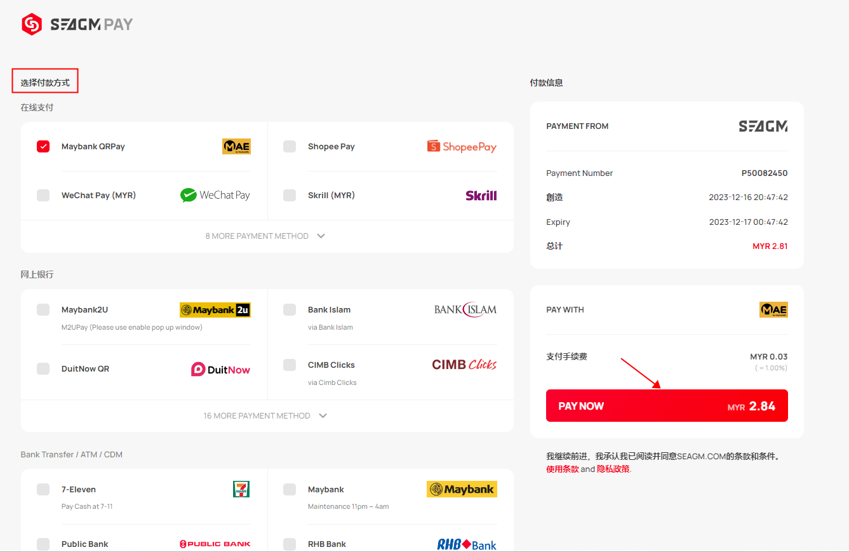The height and width of the screenshot is (552, 849).
Task: Select the Public Bank checkbox
Action: pos(43,544)
